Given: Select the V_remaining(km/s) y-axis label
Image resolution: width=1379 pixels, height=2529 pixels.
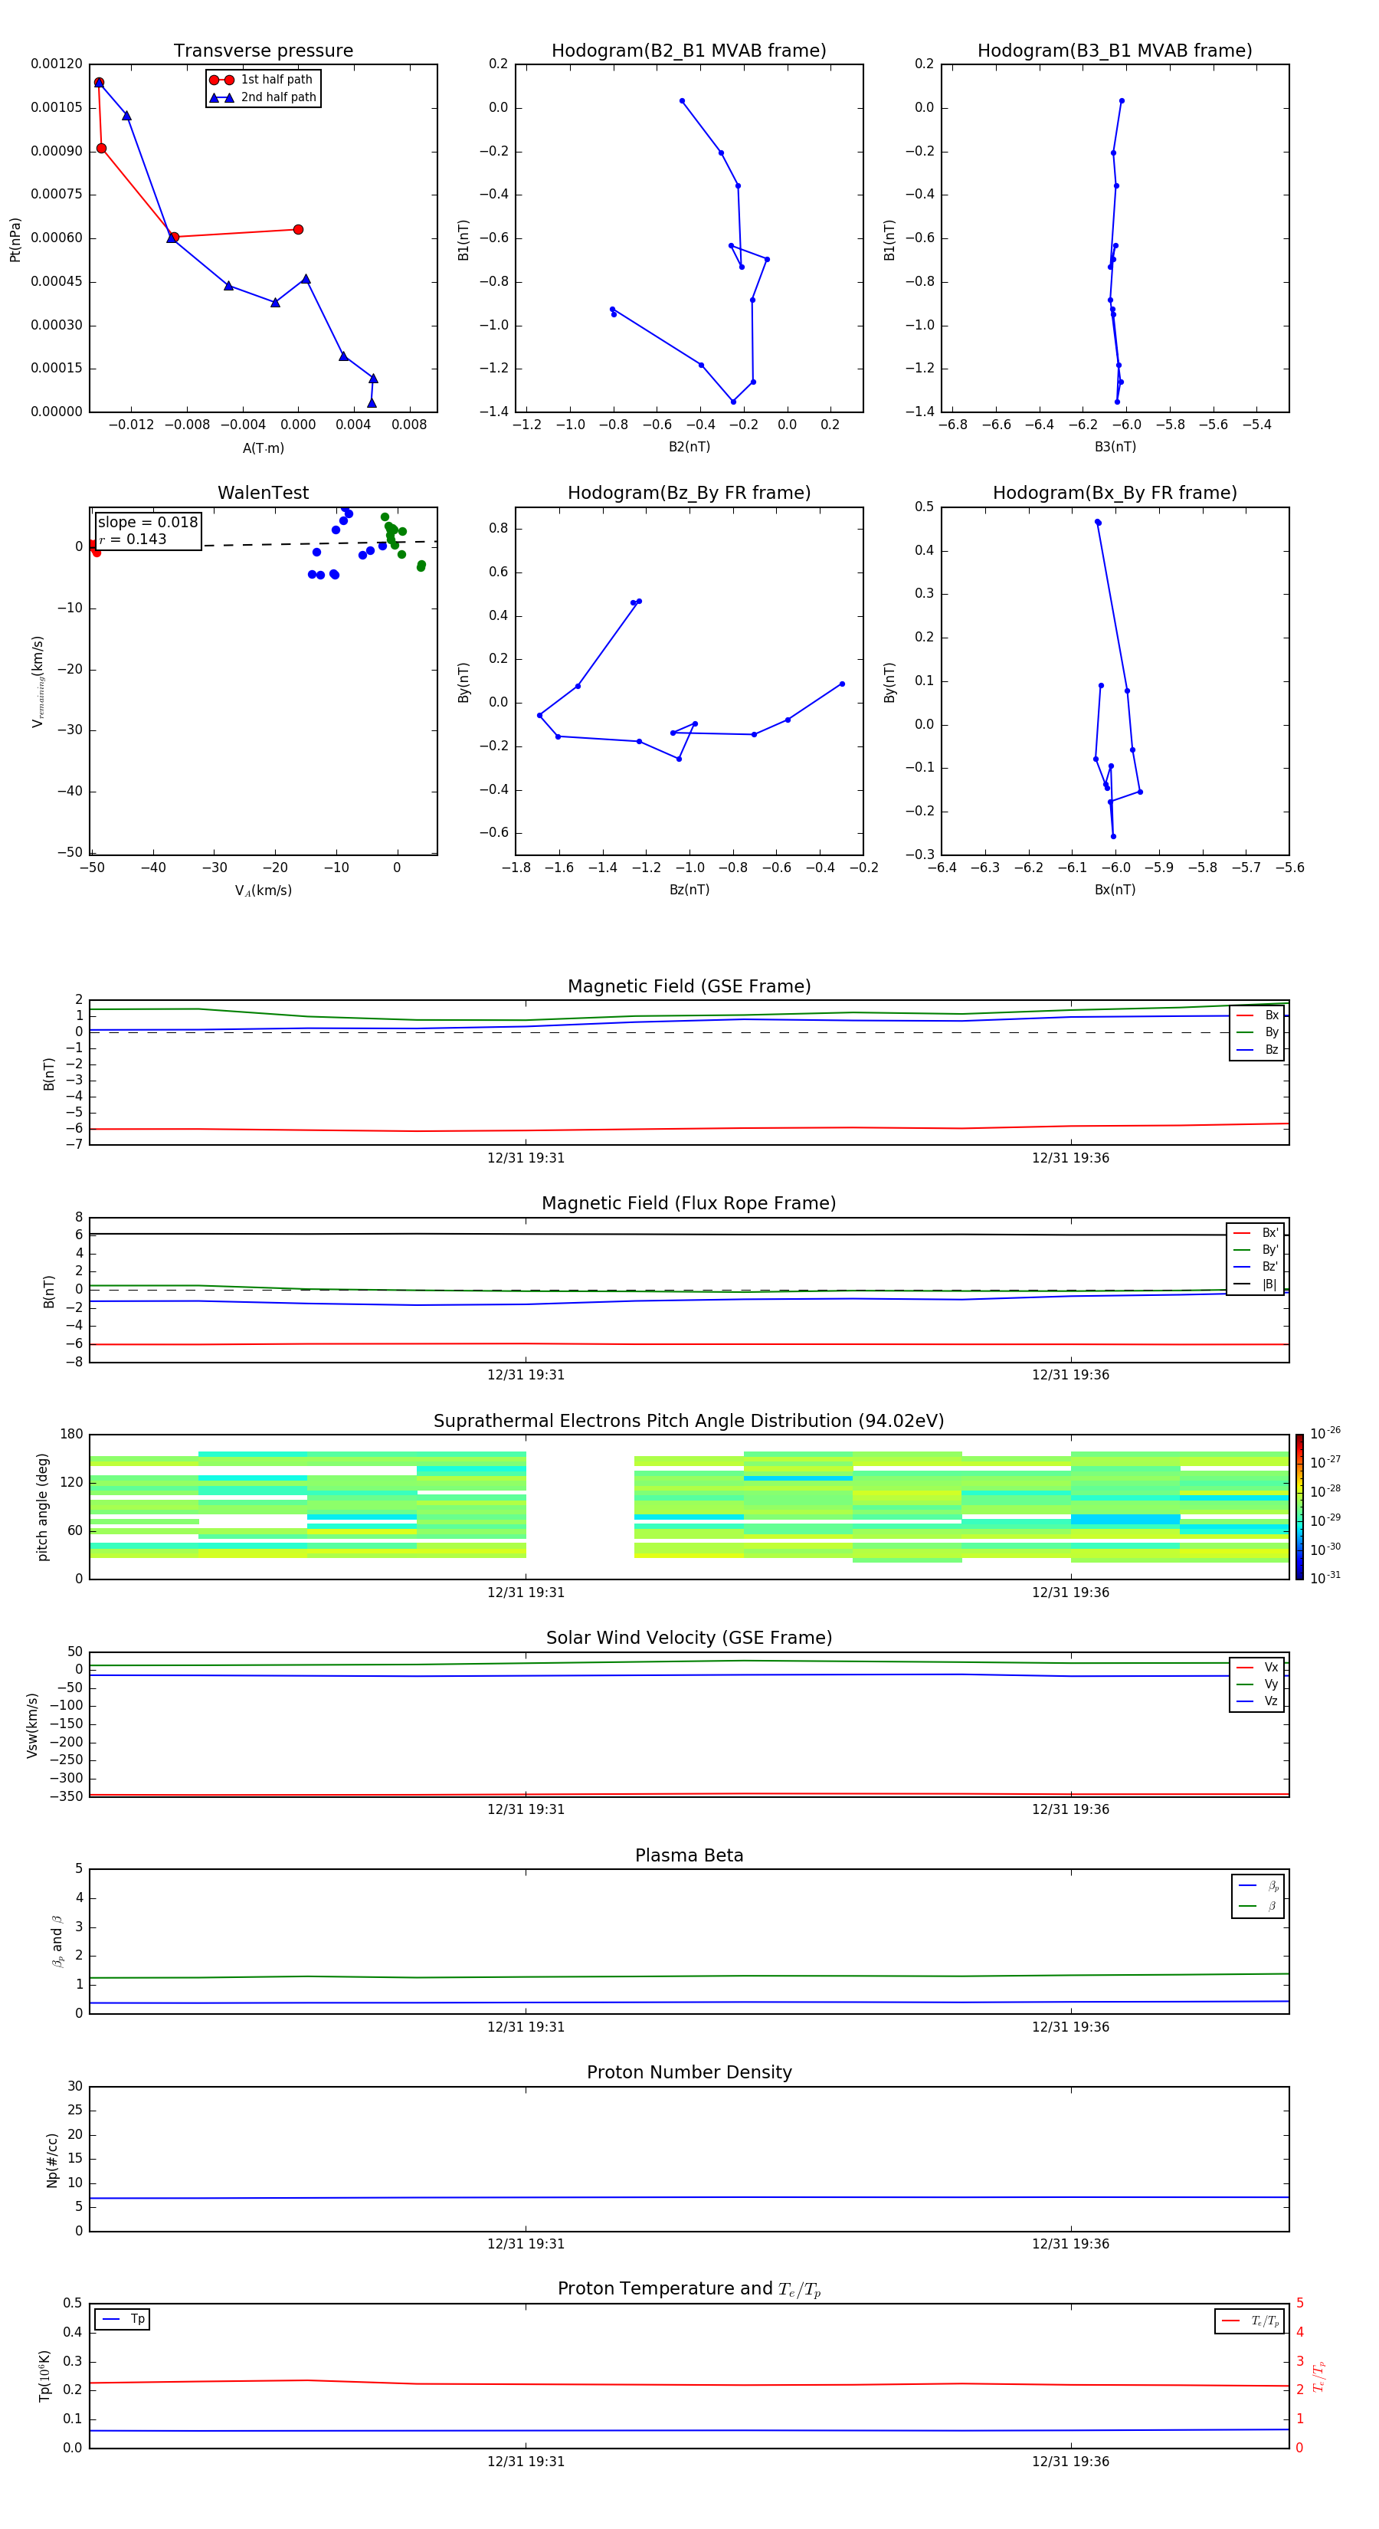Looking at the screenshot, I should pos(38,681).
